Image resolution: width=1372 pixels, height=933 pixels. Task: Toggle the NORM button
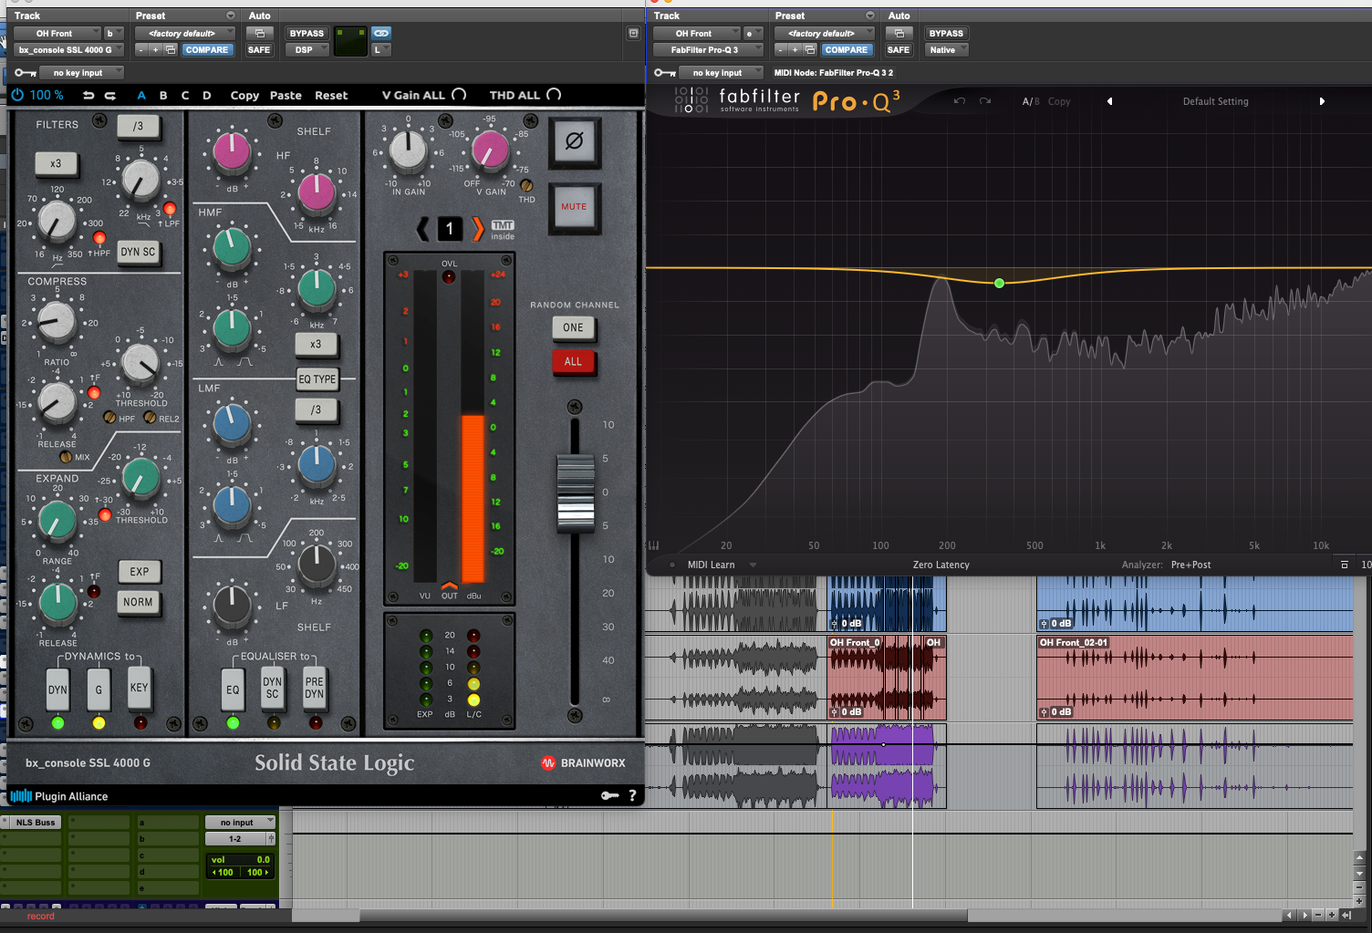tap(139, 602)
